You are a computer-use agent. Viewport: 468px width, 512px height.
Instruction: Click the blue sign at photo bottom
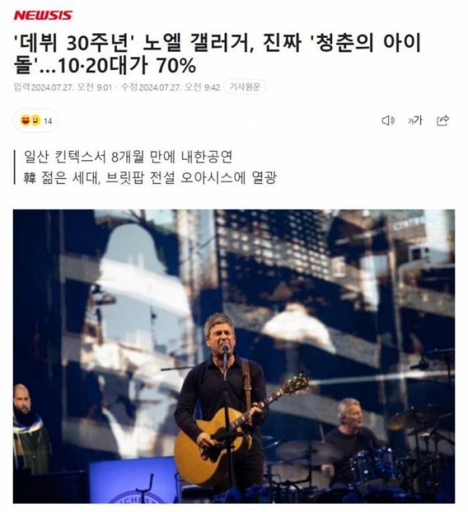point(132,480)
